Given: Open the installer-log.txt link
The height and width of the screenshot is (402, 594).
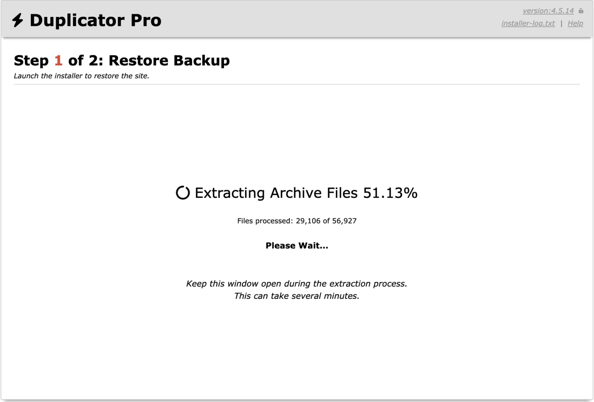Looking at the screenshot, I should point(528,24).
